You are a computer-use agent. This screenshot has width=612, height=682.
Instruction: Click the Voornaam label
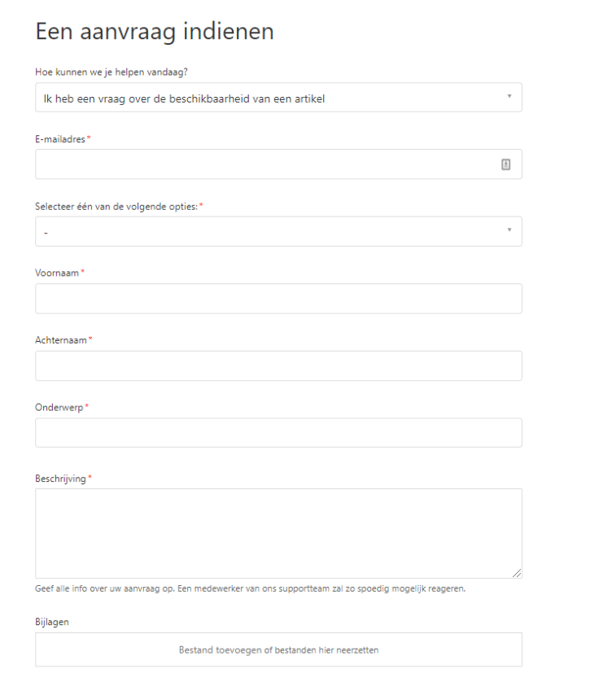(x=57, y=273)
